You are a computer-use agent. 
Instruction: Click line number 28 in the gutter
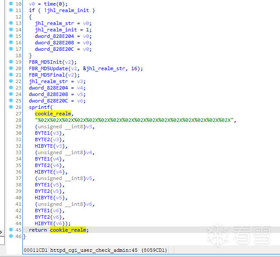pos(18,120)
